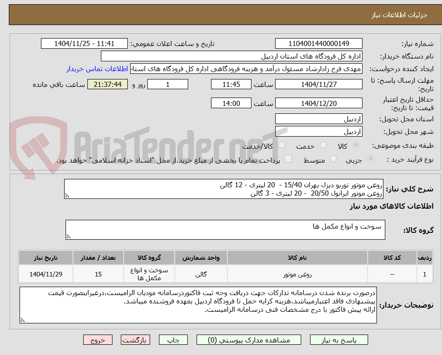Grab the resize handle of گروه کالا box

click(x=68, y=237)
